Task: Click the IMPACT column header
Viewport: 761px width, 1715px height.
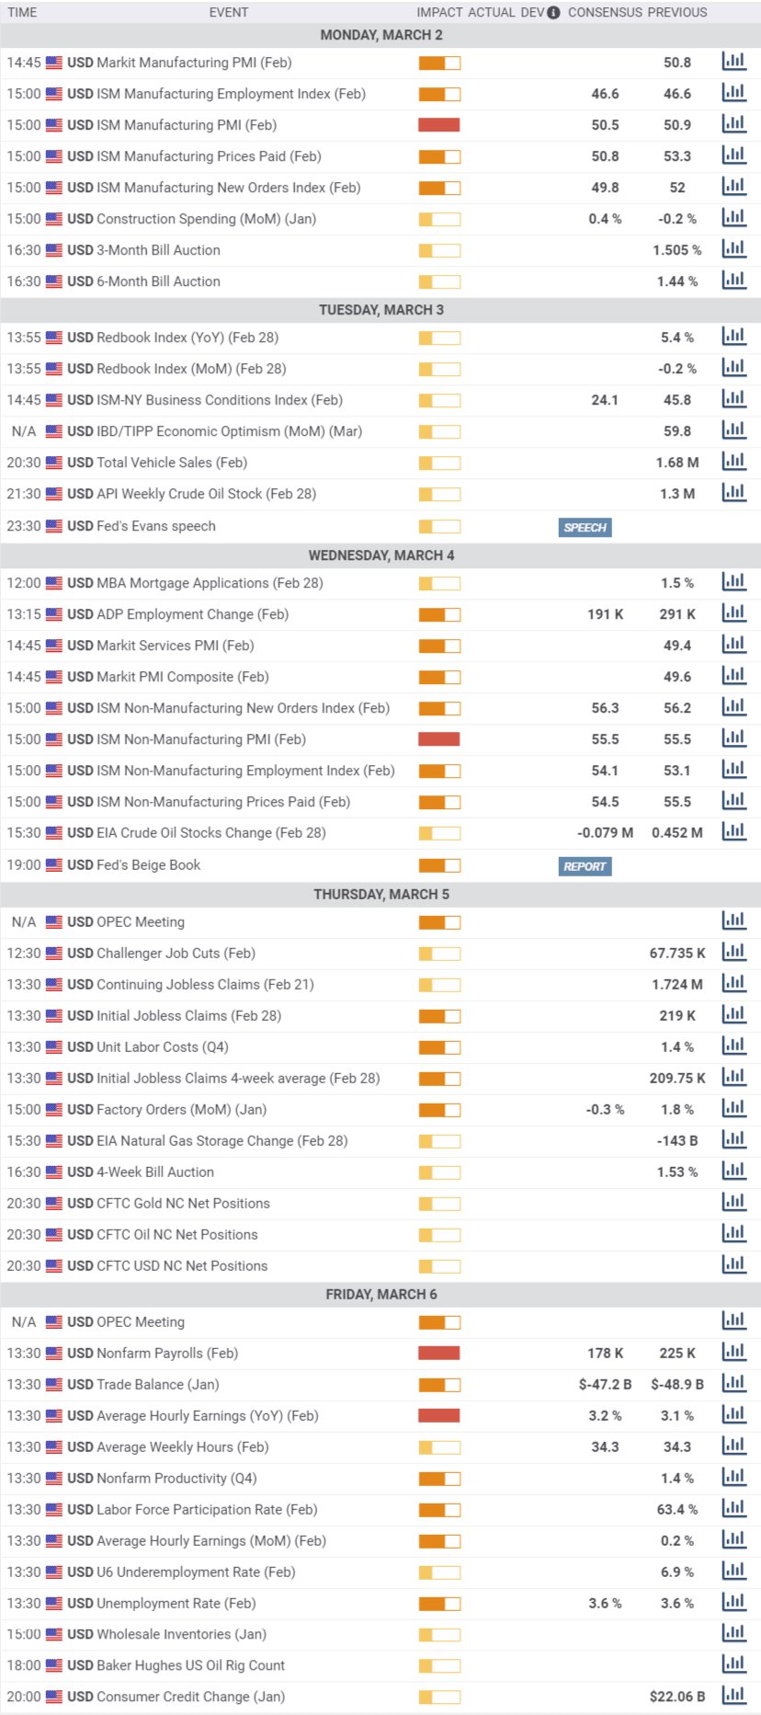Action: (439, 13)
